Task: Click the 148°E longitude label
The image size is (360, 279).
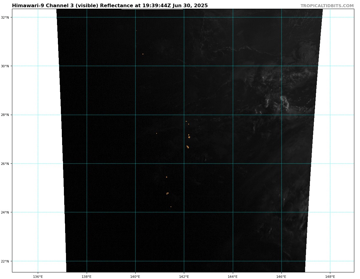Action: click(x=330, y=277)
